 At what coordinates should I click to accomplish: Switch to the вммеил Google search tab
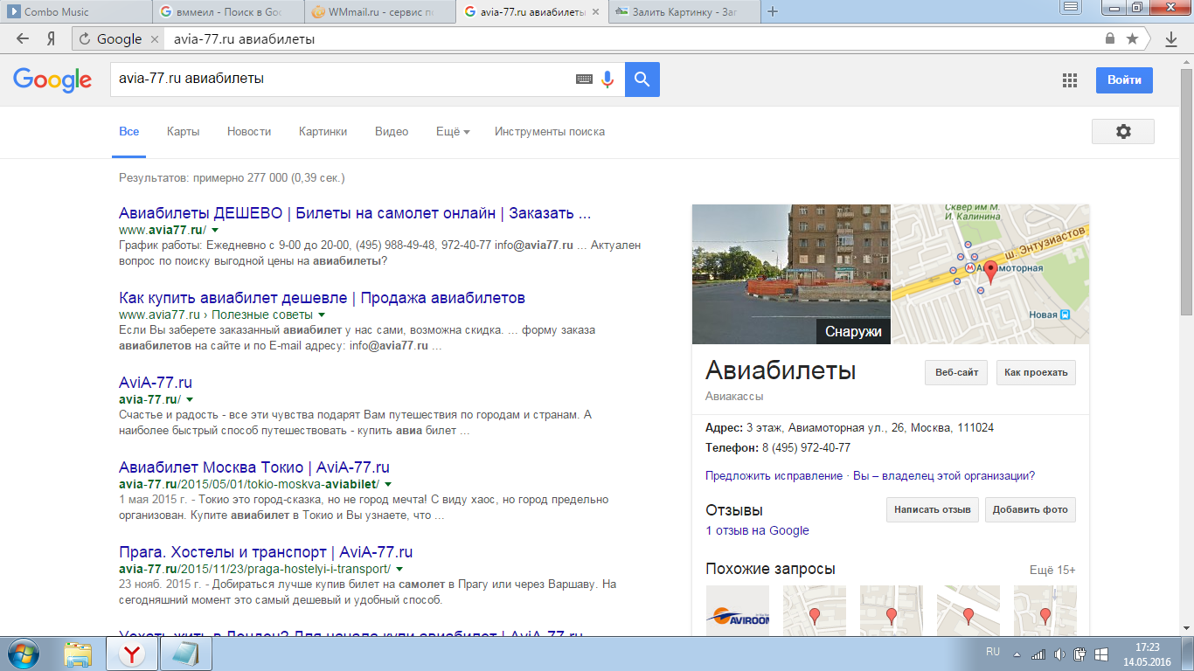[229, 12]
